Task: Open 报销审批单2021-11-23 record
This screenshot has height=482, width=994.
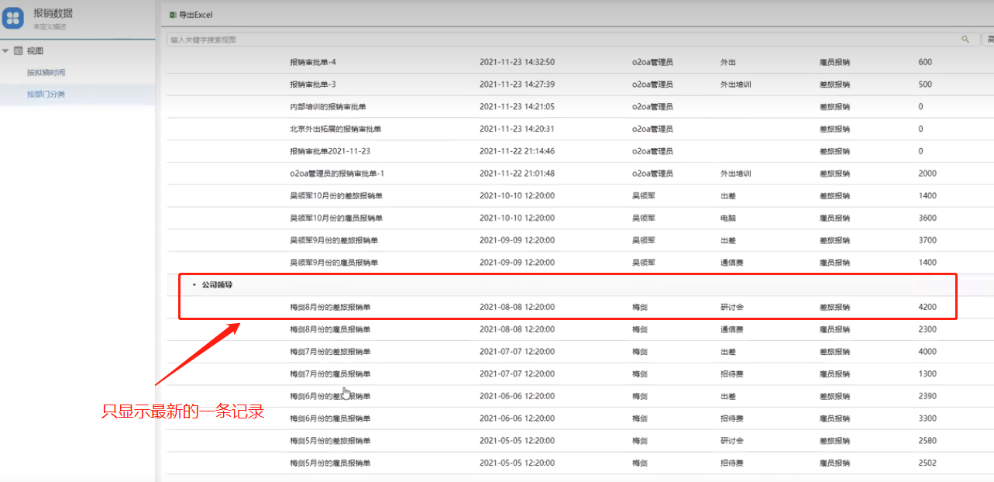Action: [x=330, y=151]
